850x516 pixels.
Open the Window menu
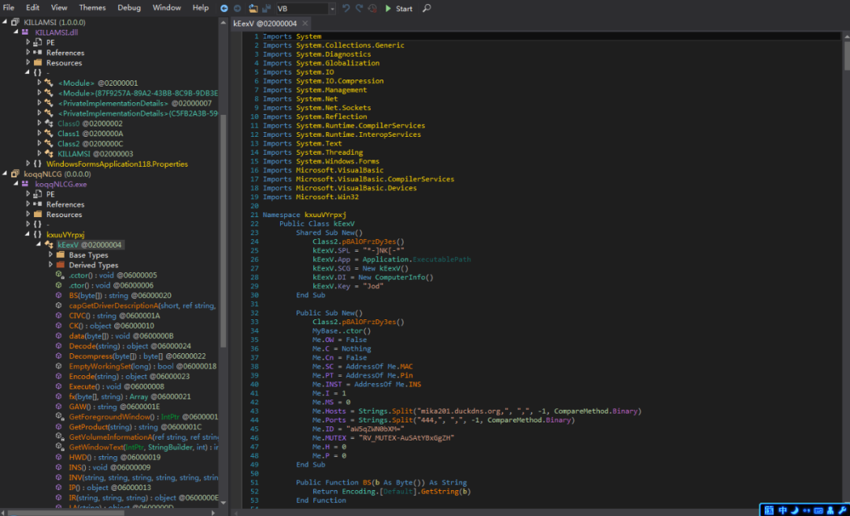click(167, 8)
